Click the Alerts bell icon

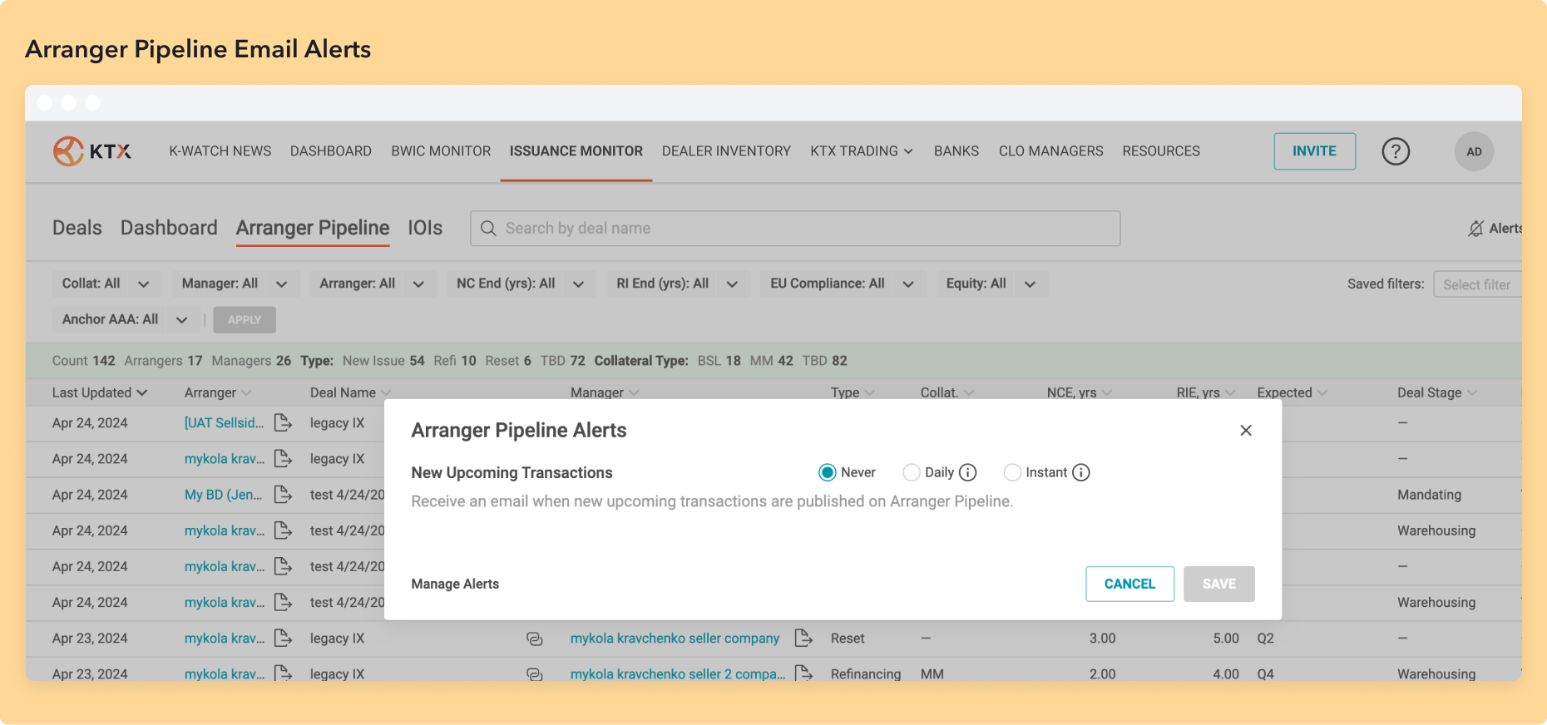click(1475, 229)
